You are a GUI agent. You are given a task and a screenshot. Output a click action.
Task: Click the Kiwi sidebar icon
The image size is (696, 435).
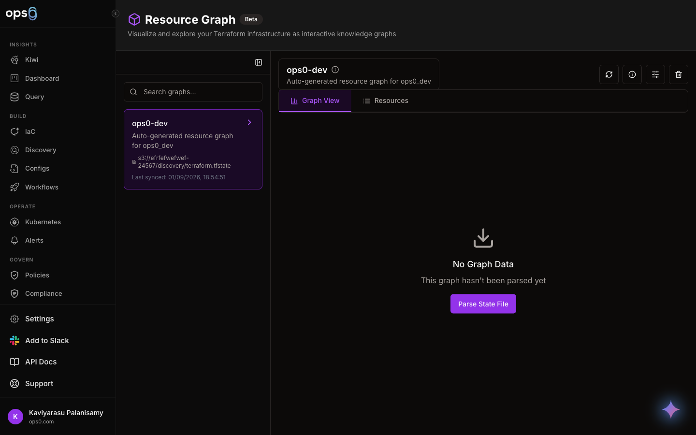point(14,59)
